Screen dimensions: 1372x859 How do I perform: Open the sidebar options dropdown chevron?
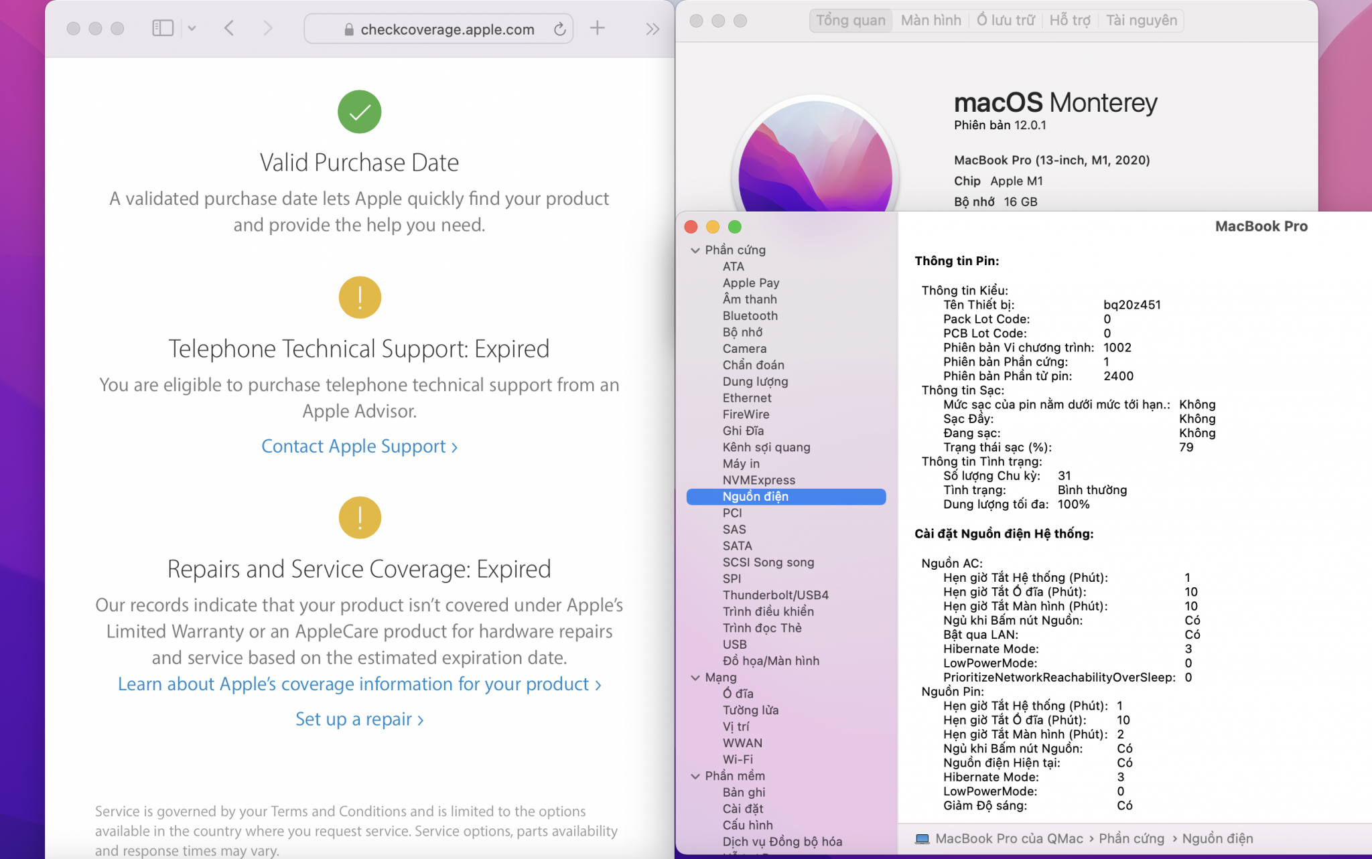point(192,28)
